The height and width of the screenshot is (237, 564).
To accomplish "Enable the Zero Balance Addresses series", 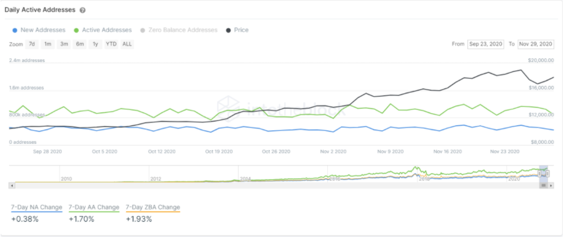I will [178, 30].
